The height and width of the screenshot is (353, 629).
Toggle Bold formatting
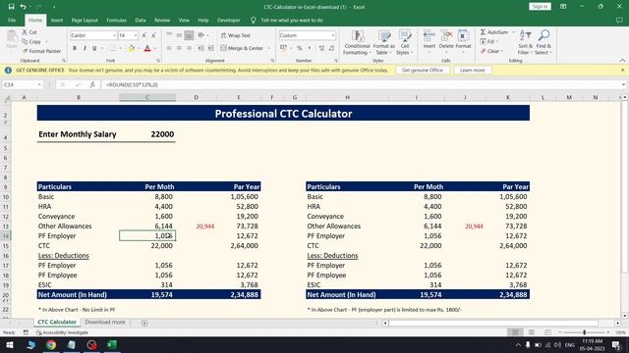click(75, 48)
